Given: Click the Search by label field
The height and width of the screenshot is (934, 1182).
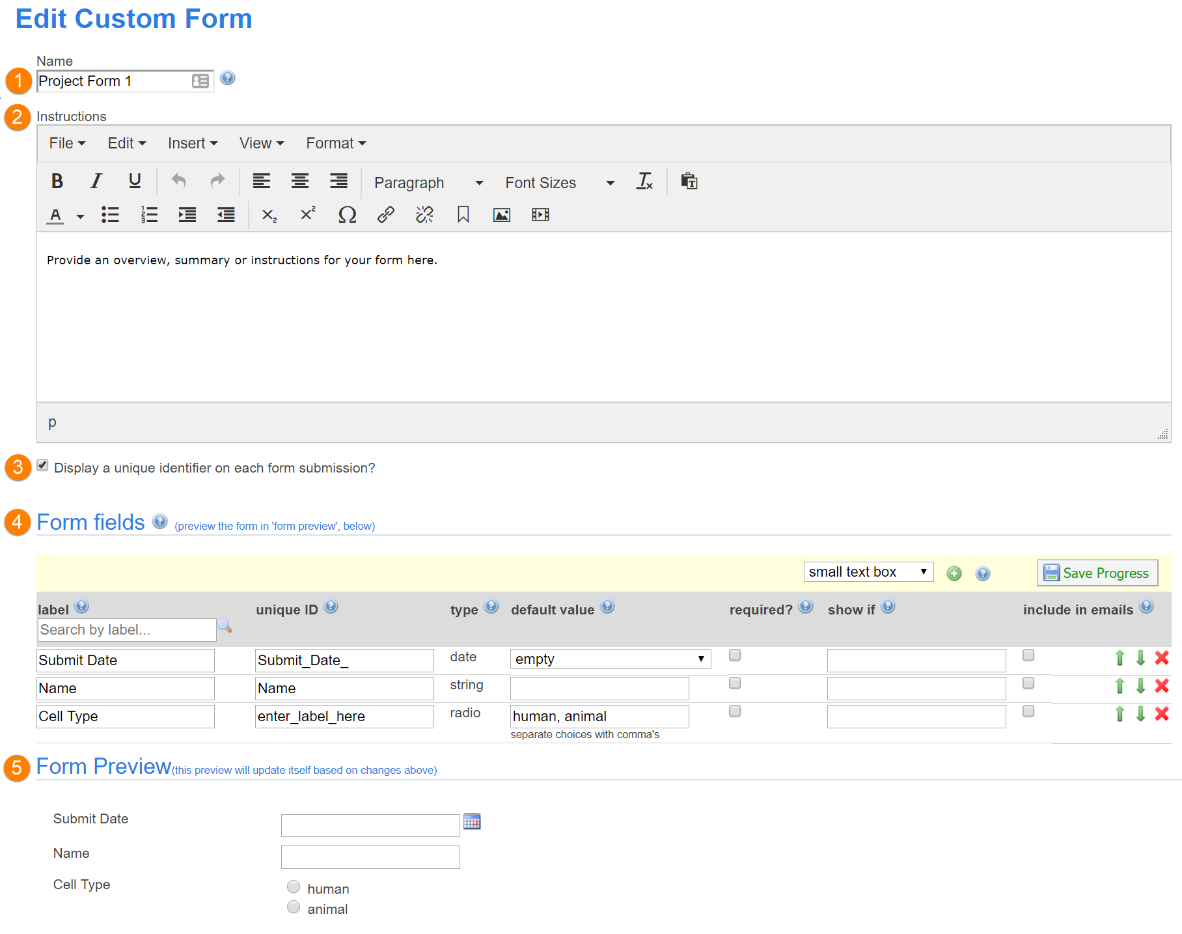Looking at the screenshot, I should pyautogui.click(x=126, y=630).
